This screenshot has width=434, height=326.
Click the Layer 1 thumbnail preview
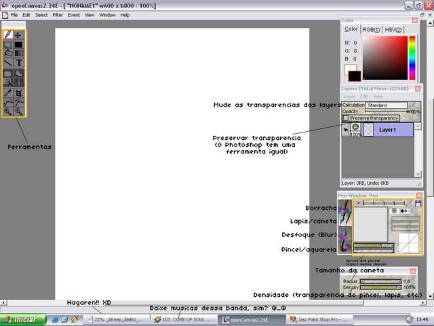click(x=368, y=130)
